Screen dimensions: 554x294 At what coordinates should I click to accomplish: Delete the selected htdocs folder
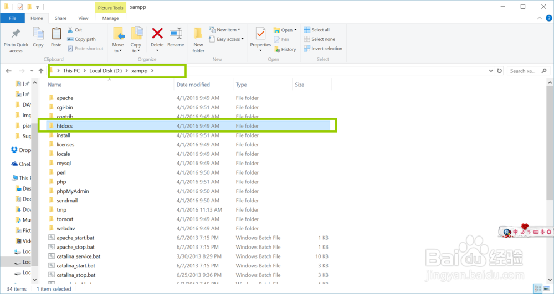point(157,40)
